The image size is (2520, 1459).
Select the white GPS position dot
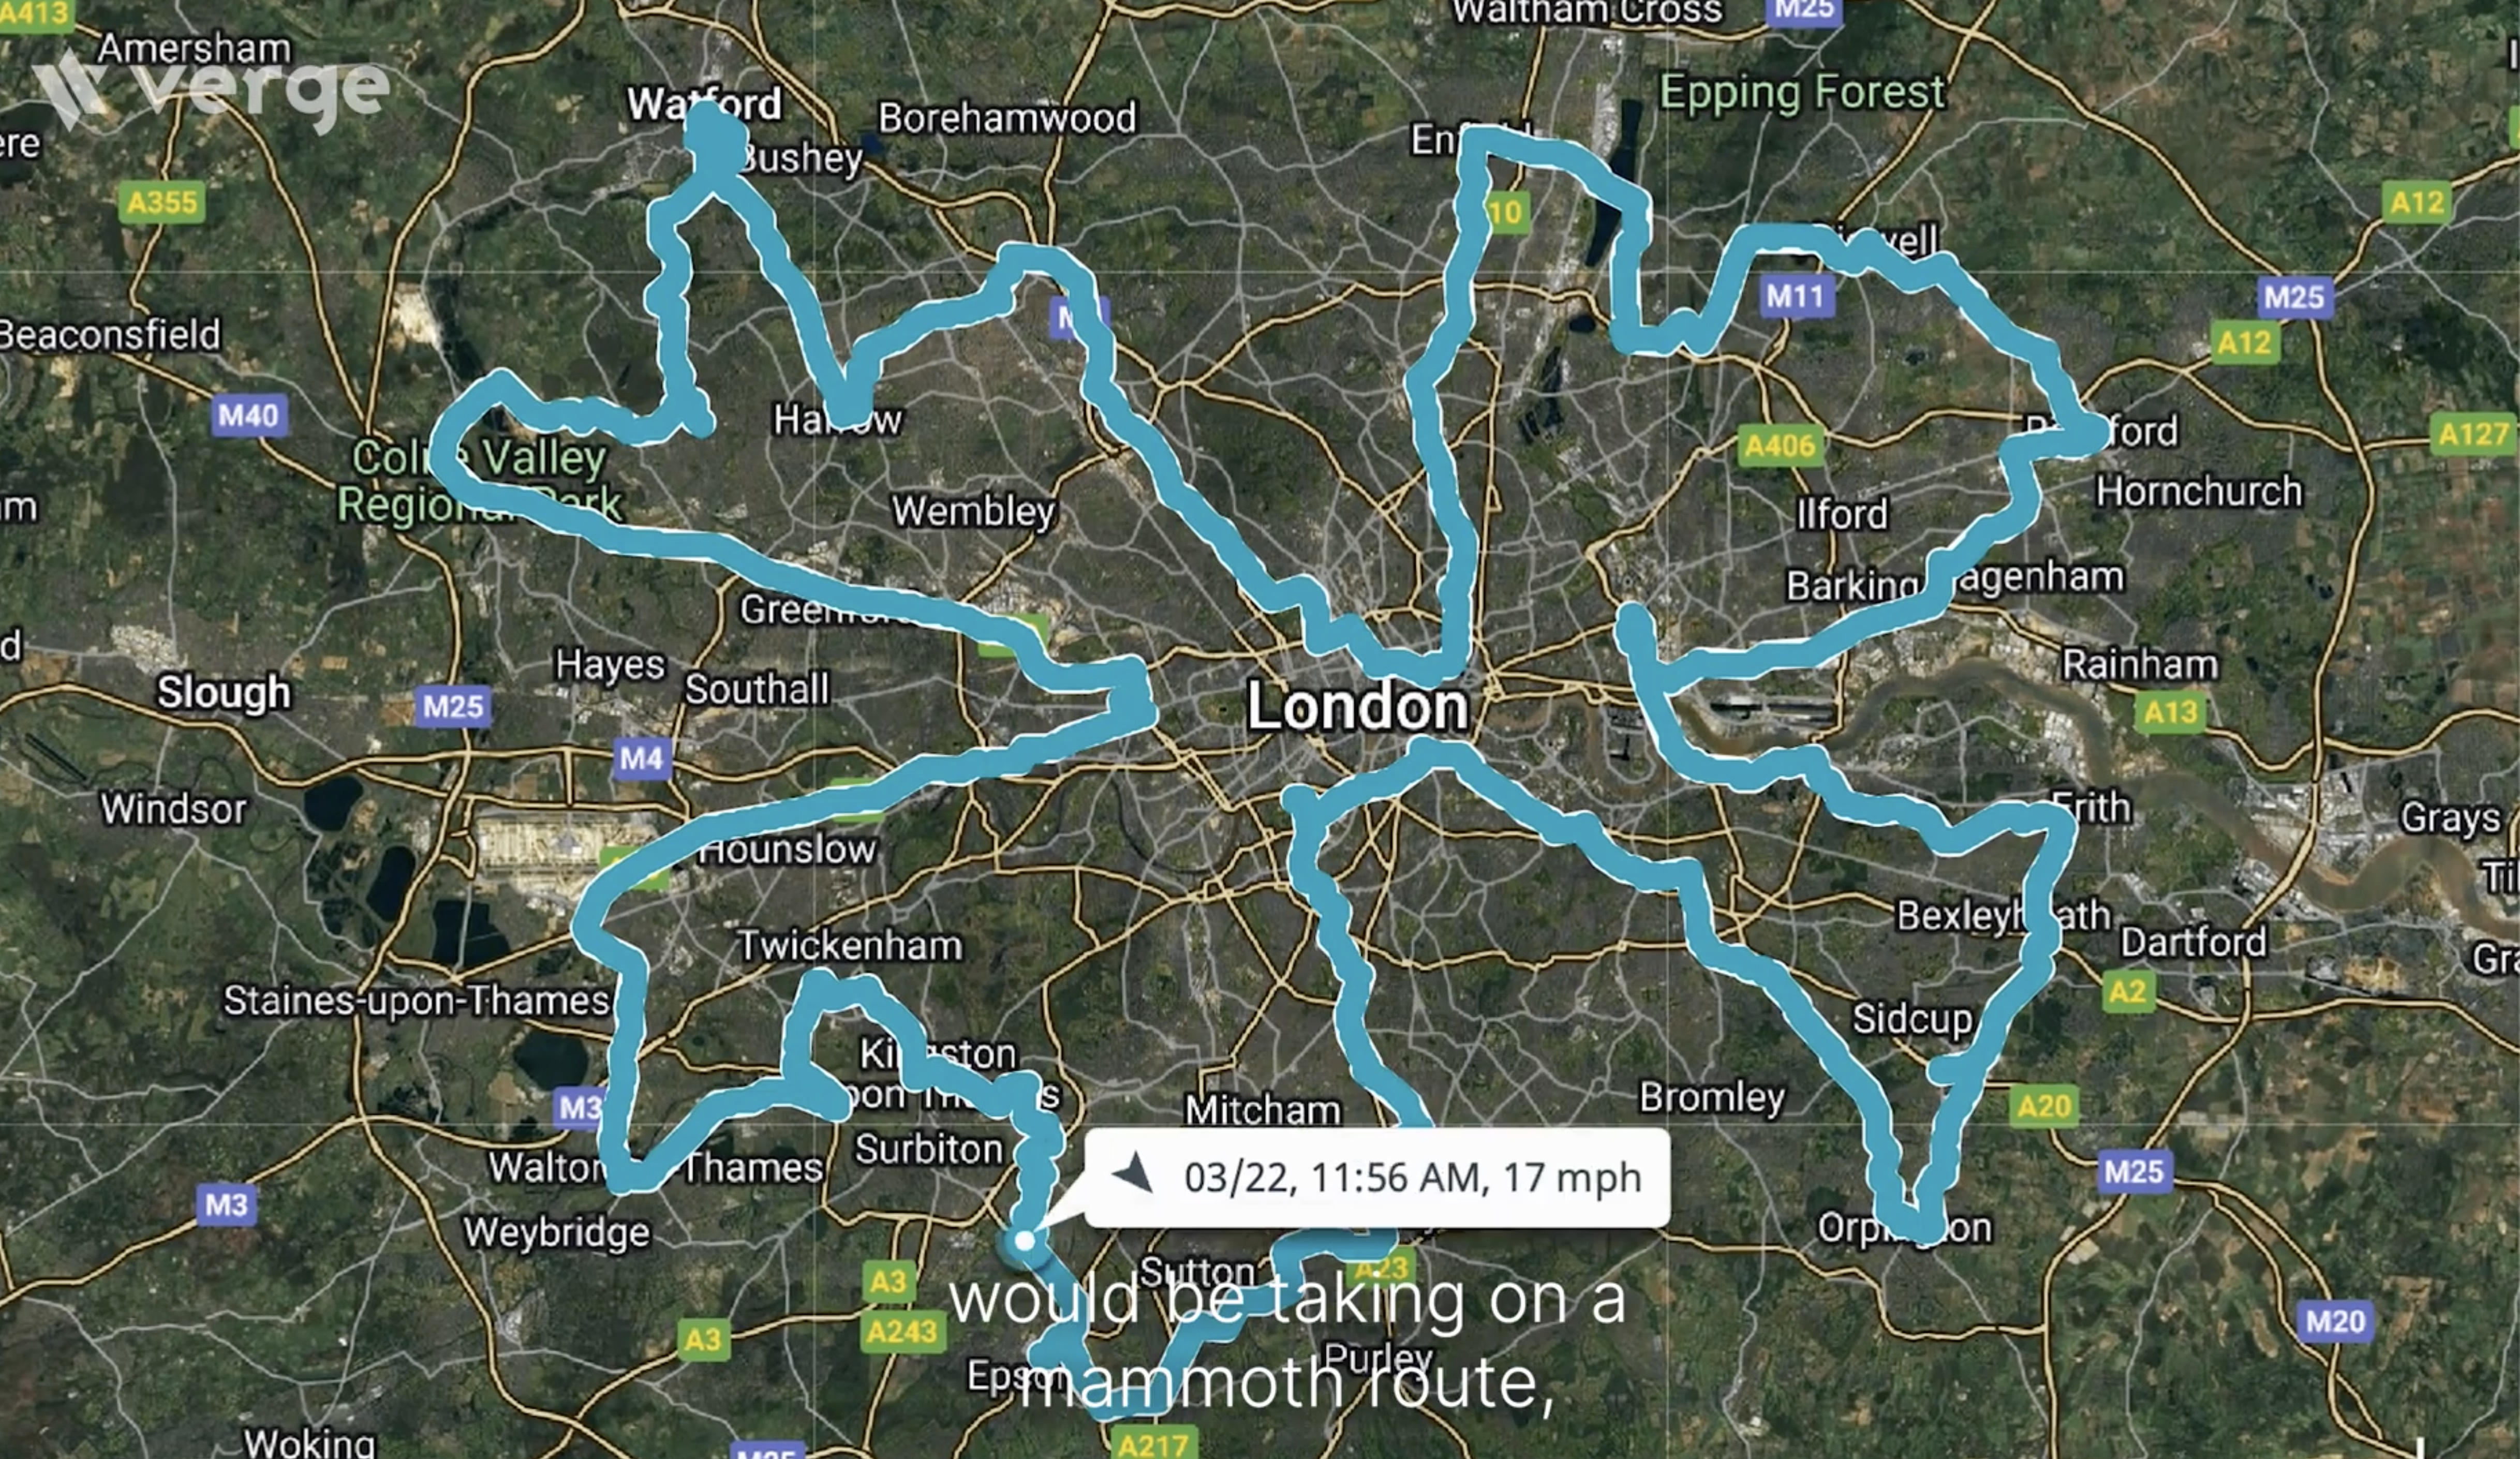[x=1024, y=1241]
